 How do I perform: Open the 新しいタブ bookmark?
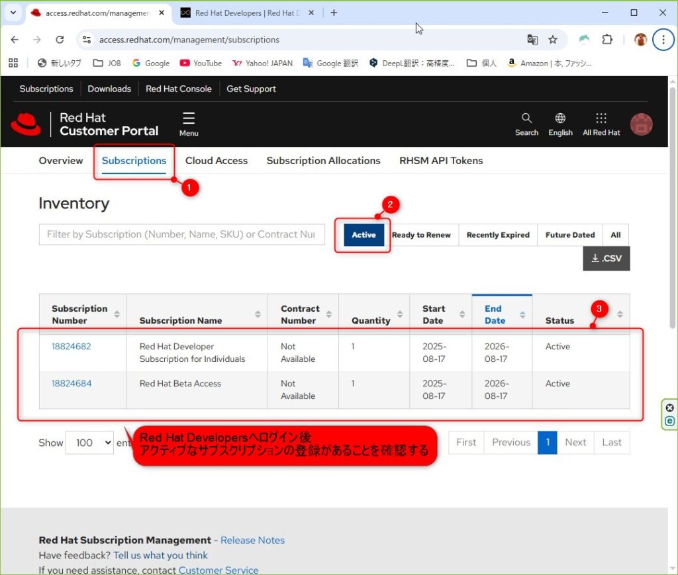pos(59,63)
